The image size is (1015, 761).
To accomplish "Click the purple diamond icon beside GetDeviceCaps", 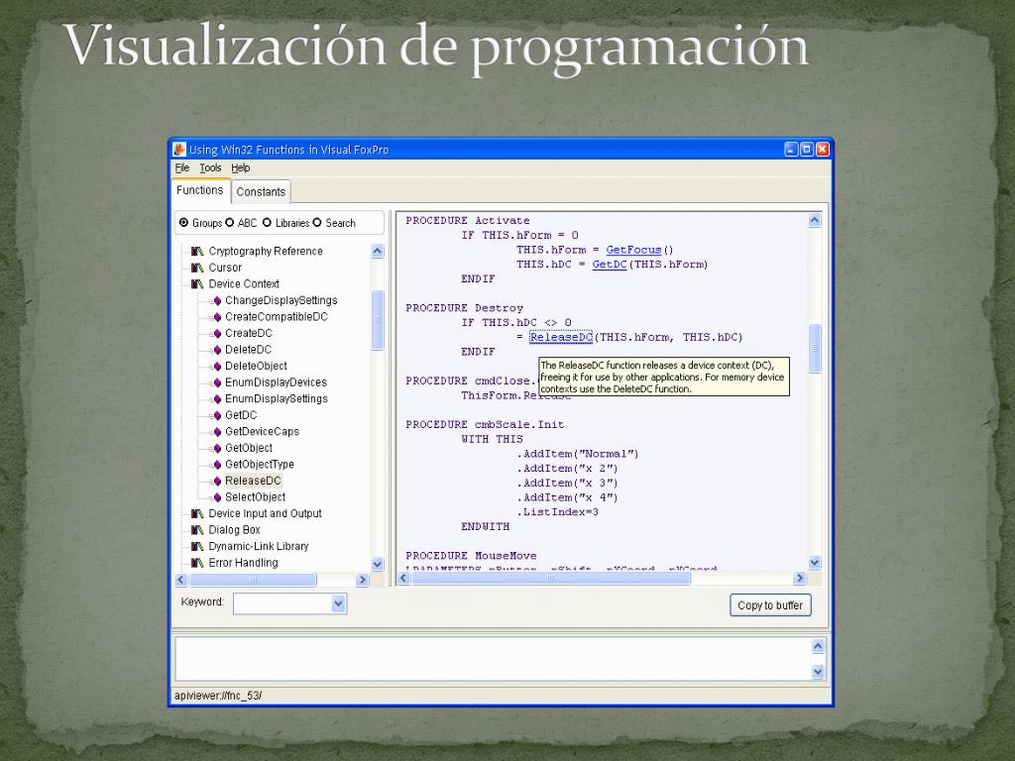I will tap(217, 432).
